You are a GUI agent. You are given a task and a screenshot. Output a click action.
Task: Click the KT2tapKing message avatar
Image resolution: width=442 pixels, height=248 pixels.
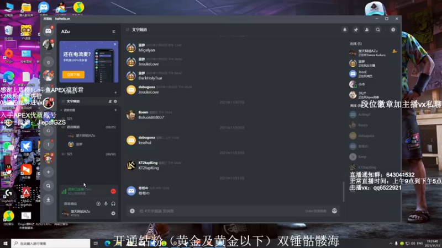(x=131, y=166)
